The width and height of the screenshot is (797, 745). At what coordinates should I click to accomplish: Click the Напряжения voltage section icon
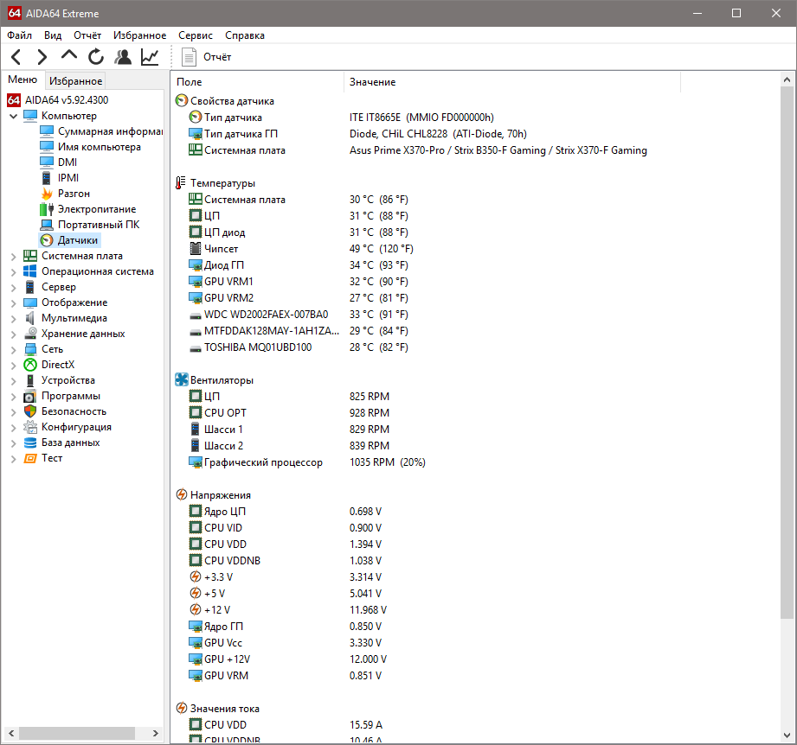tap(181, 495)
